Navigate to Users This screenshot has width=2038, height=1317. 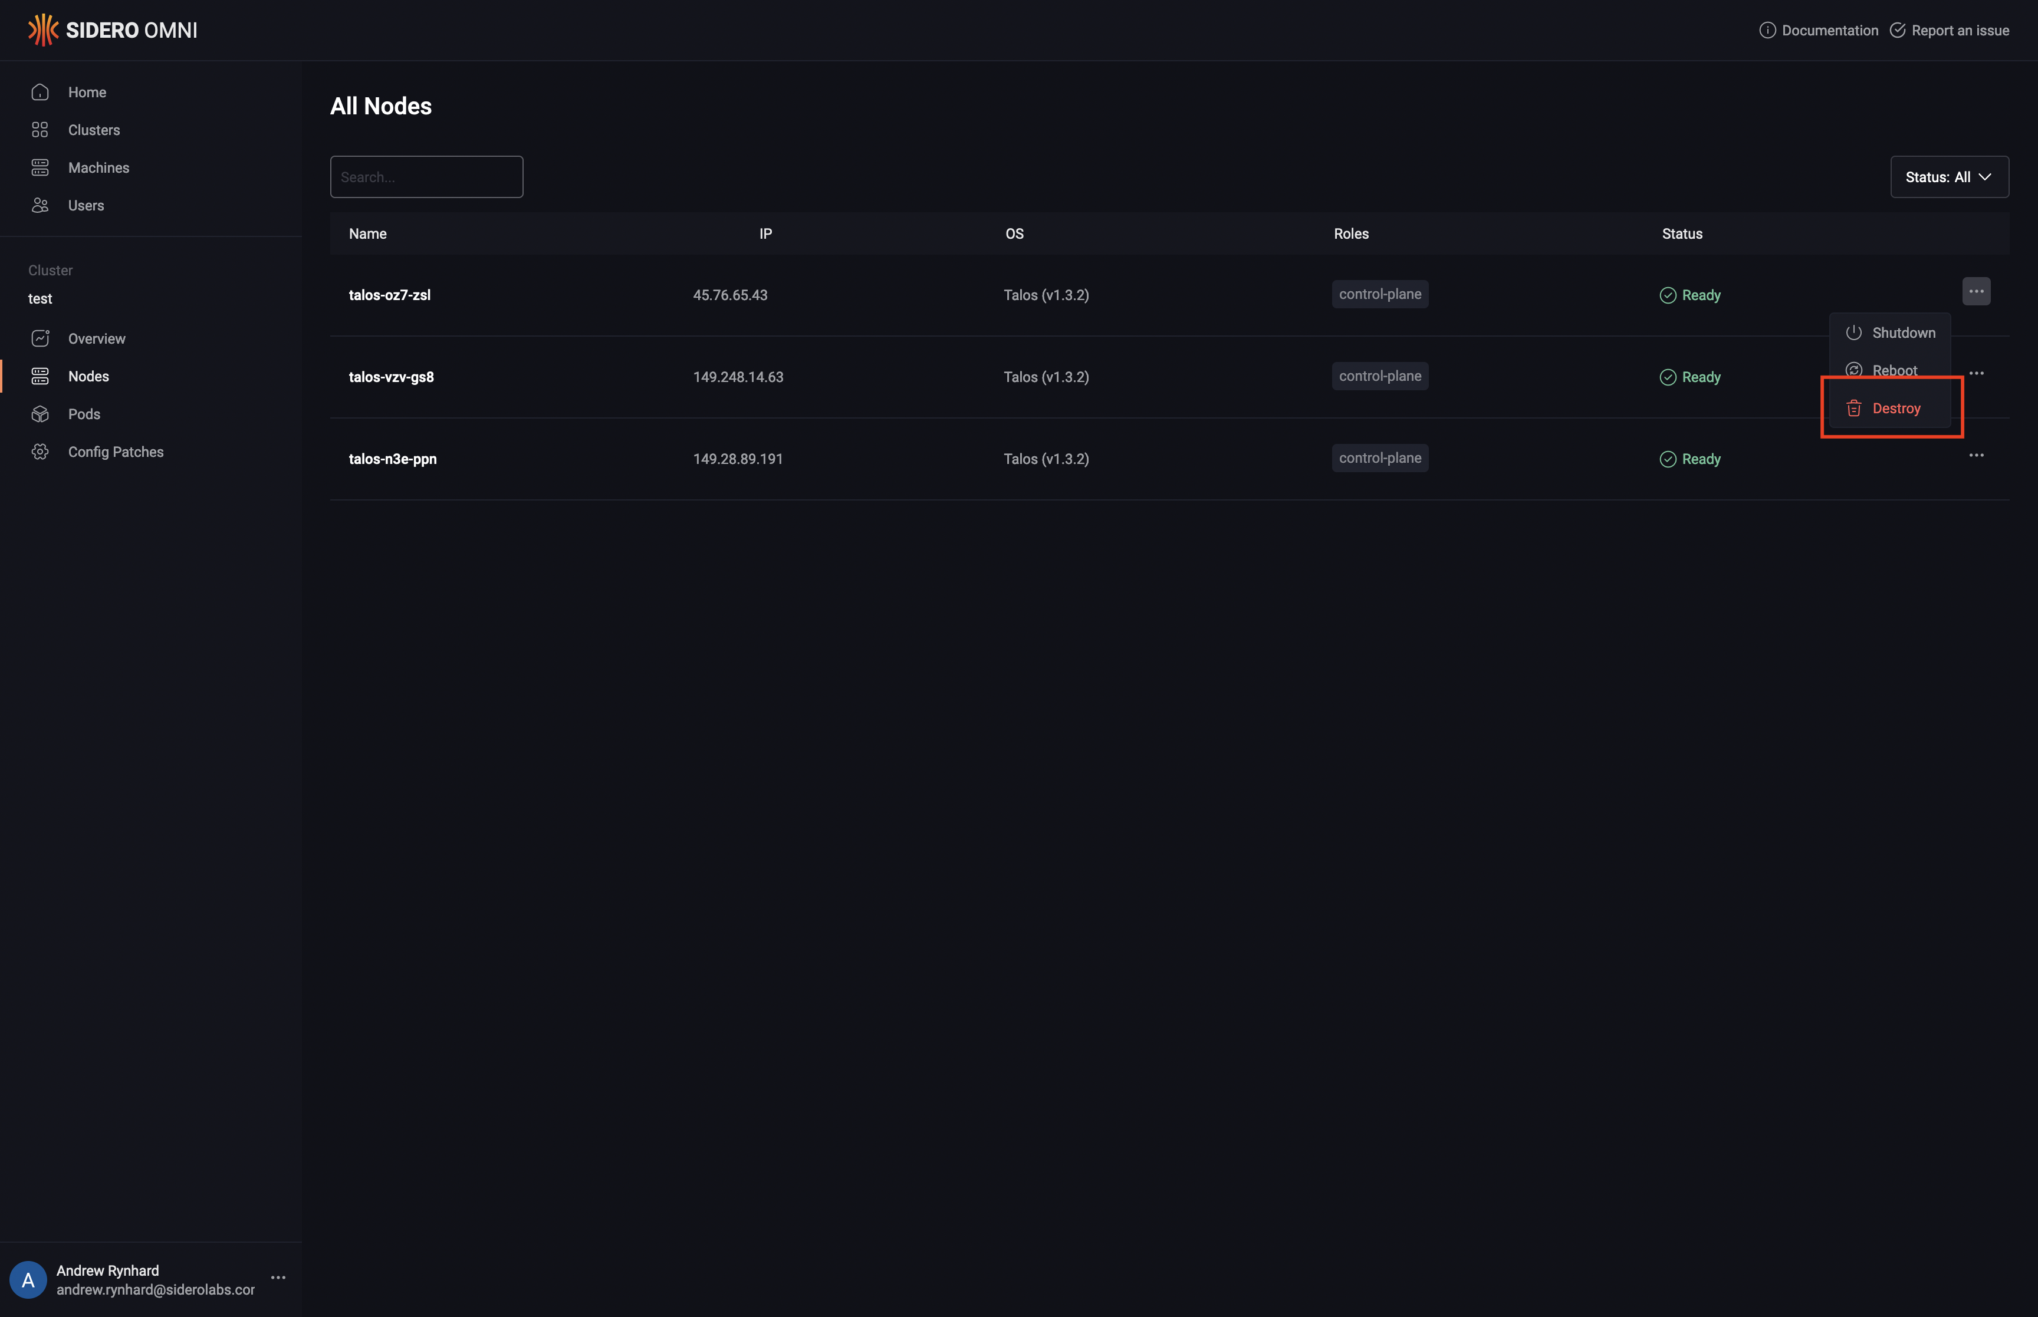[86, 205]
